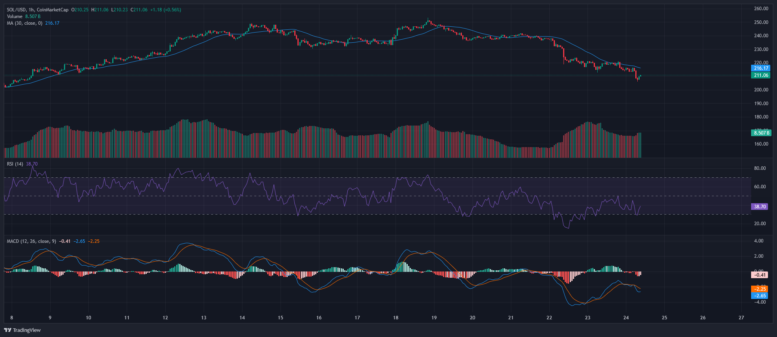Image resolution: width=777 pixels, height=337 pixels.
Task: Click the CoinMarketCap source label
Action: pos(53,10)
